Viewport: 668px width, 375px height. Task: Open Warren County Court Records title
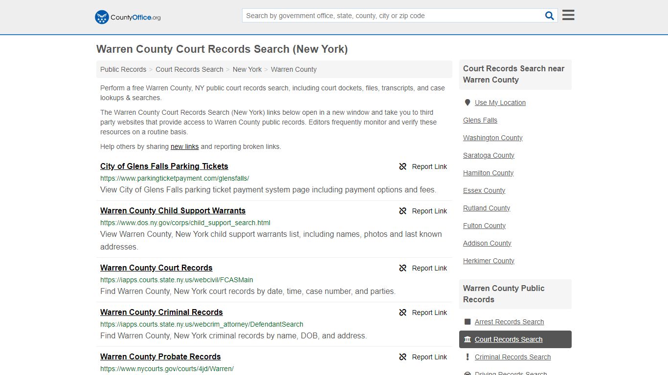(156, 268)
